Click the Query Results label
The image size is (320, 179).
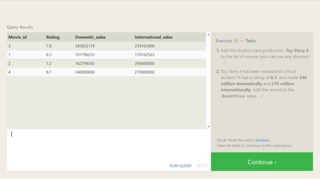pyautogui.click(x=20, y=27)
